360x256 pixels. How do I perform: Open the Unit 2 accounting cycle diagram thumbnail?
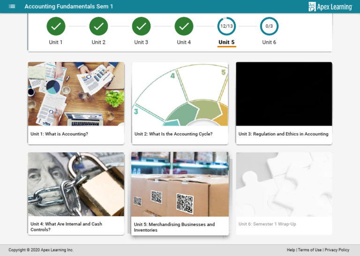pos(180,94)
